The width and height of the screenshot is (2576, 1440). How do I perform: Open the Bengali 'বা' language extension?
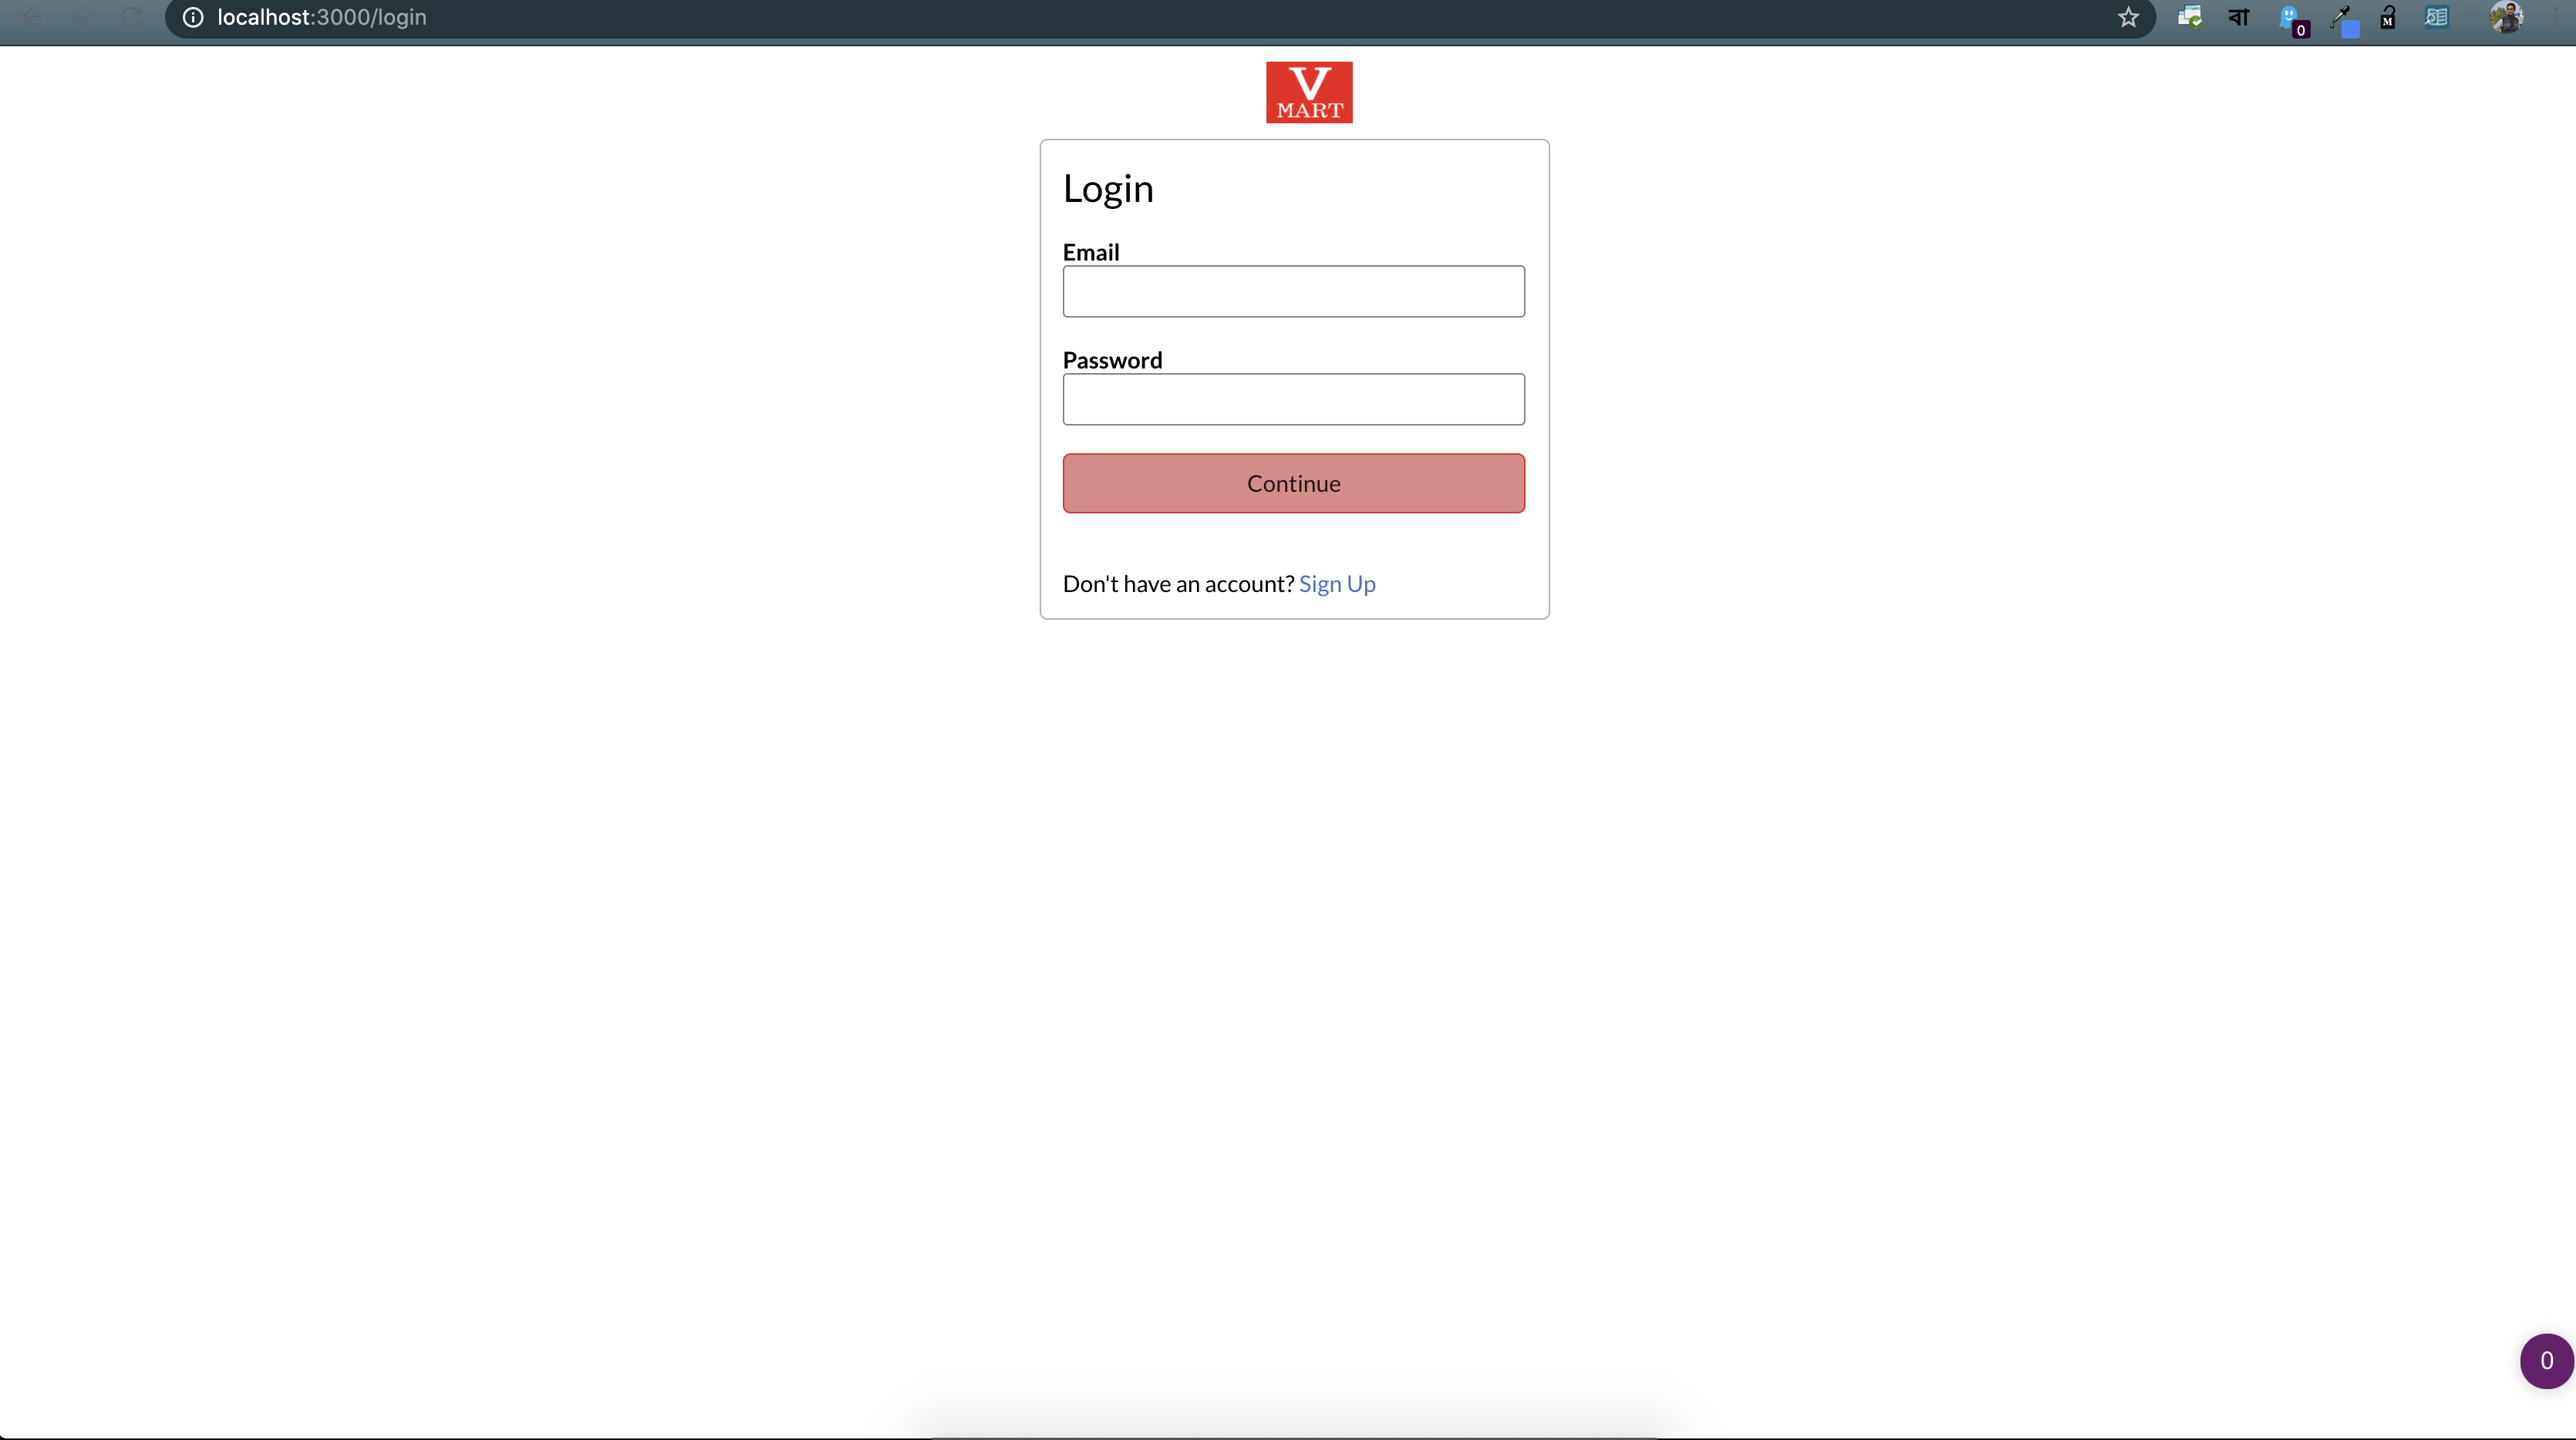coord(2239,17)
